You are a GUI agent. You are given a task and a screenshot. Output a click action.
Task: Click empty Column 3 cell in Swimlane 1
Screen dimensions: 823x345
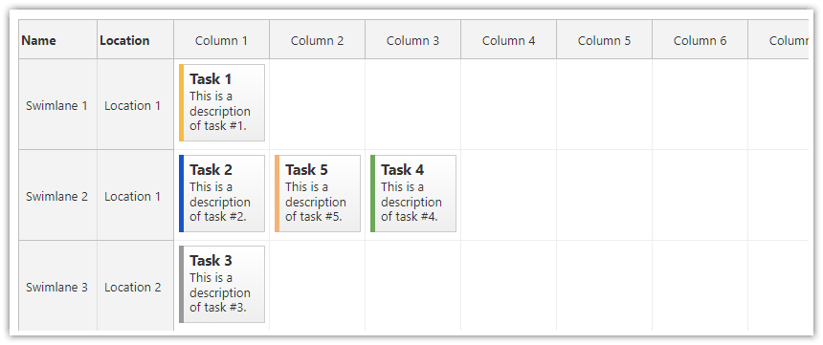tap(413, 104)
